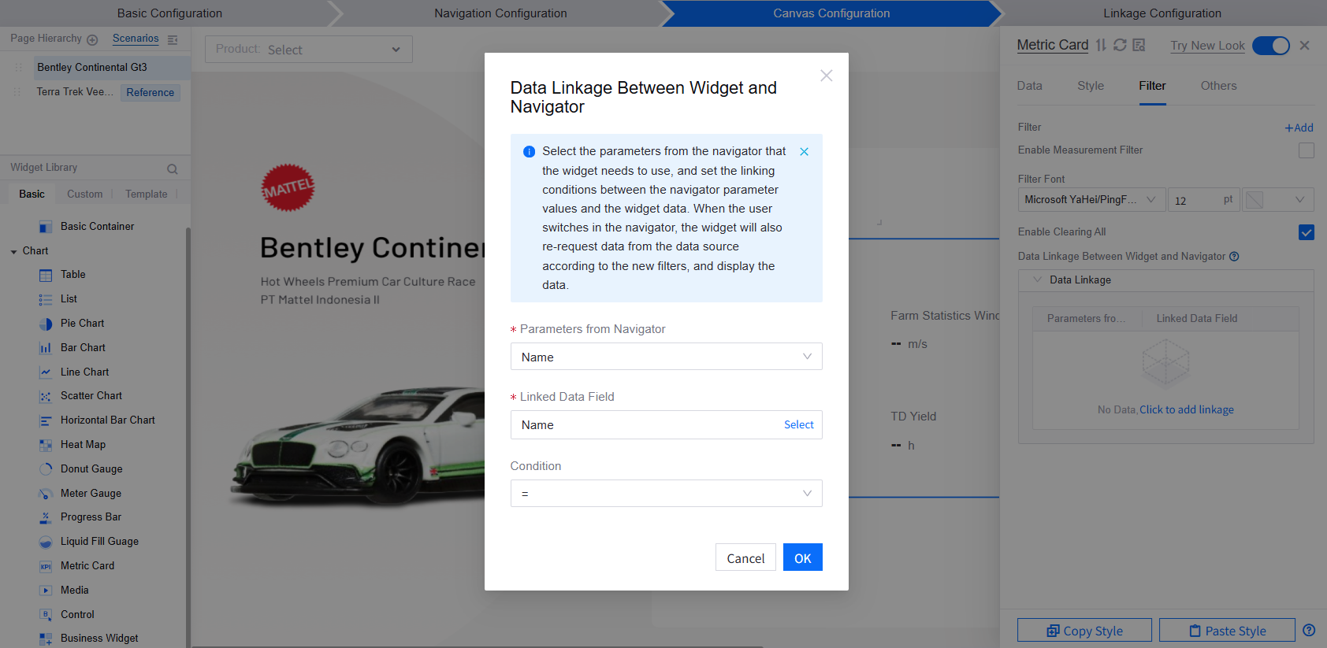Click the add page icon beside Page Hierarchy
The height and width of the screenshot is (648, 1327).
pos(92,39)
